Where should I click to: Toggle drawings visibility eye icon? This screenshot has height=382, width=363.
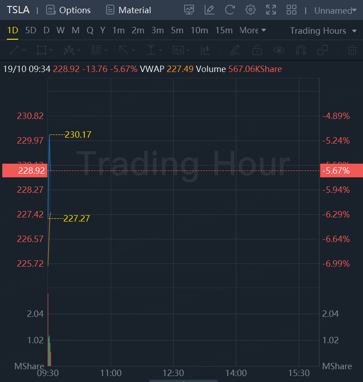(x=279, y=50)
